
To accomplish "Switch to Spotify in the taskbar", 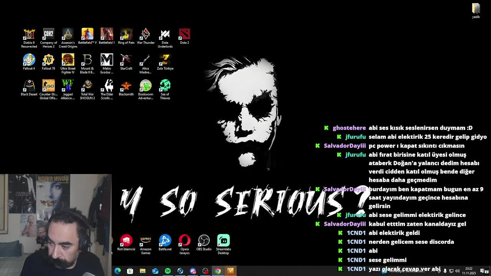I will click(168, 271).
